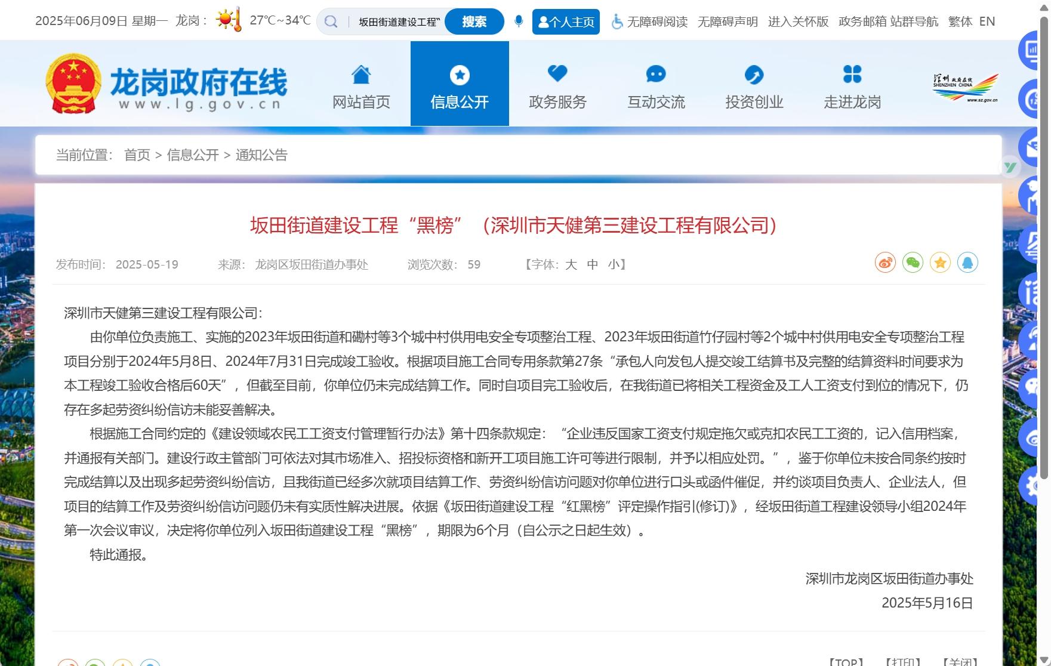Screen dimensions: 1051x666
Task: Click the microphone voice search icon
Action: [519, 21]
